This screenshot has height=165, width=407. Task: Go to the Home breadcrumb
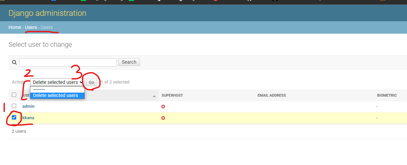pos(15,27)
